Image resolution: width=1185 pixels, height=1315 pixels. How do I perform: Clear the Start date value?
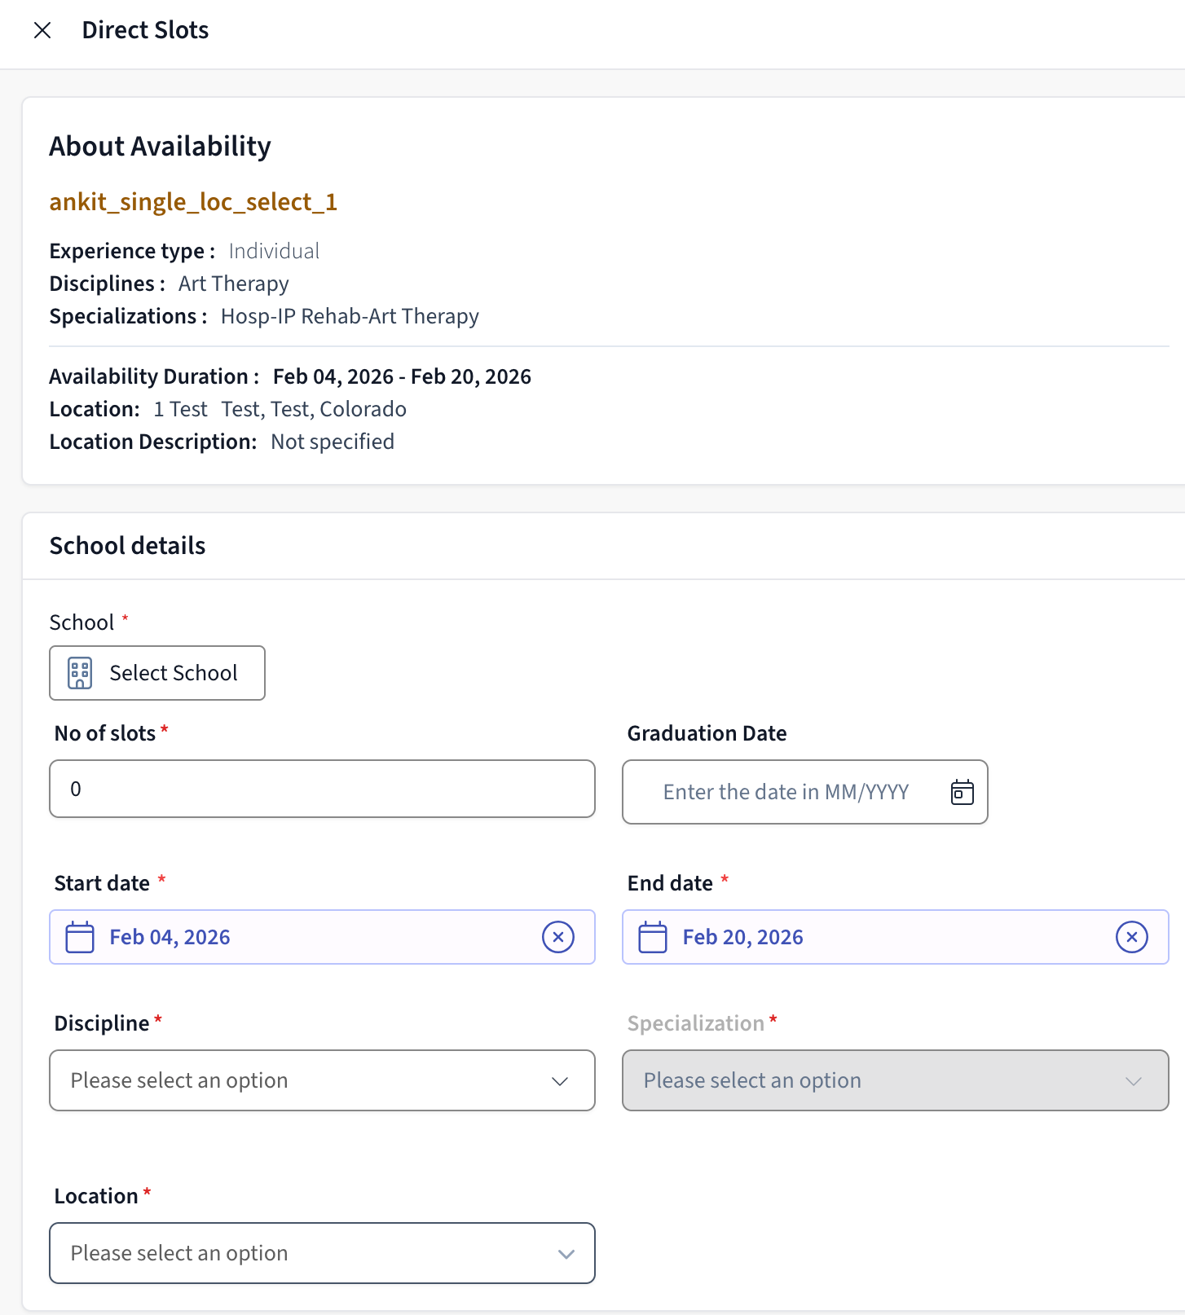[558, 937]
